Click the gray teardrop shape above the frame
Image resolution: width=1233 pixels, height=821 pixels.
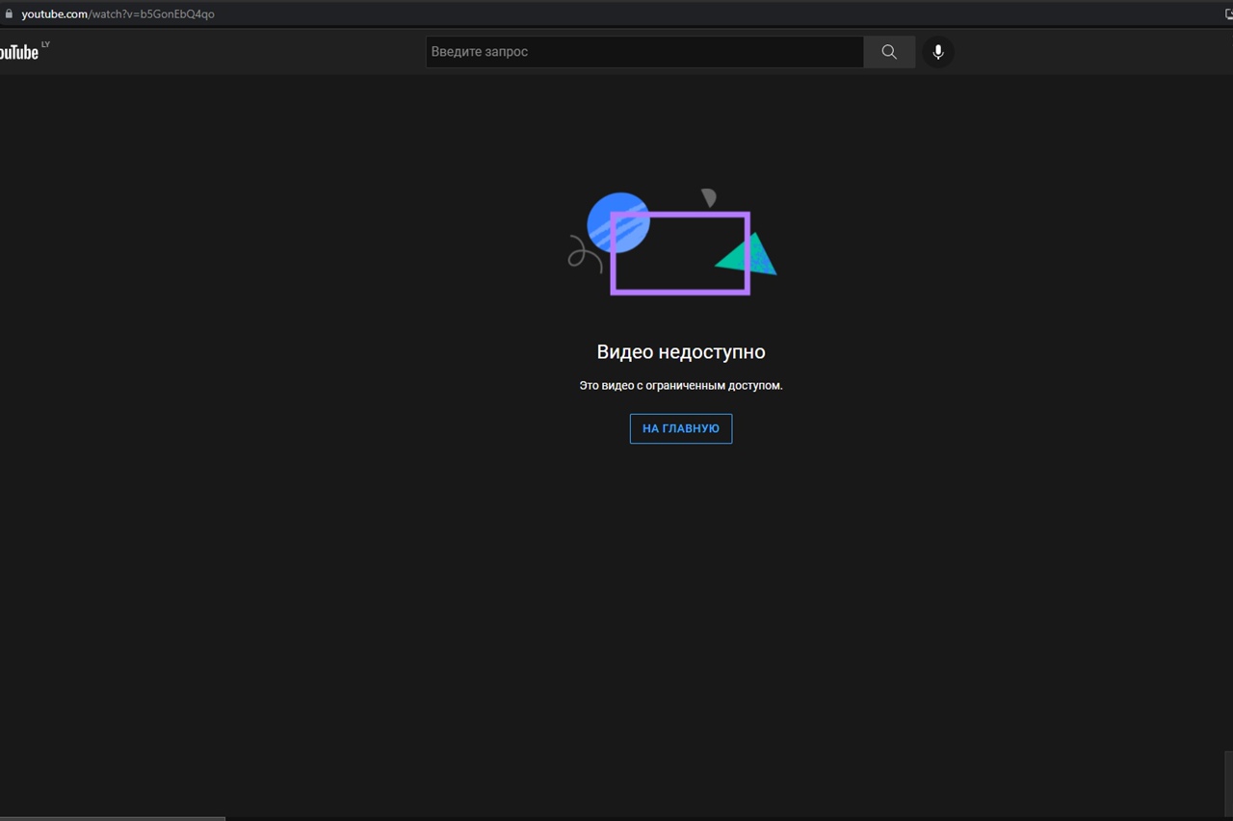(x=709, y=197)
